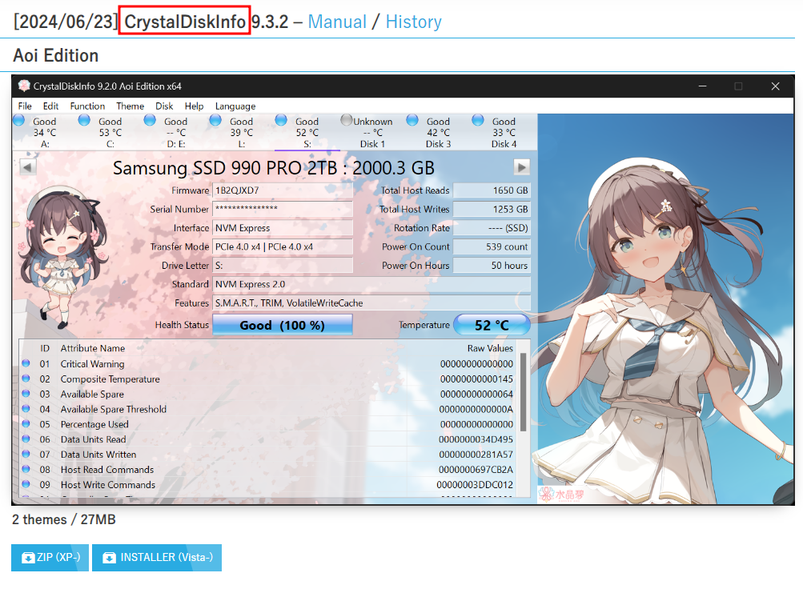The height and width of the screenshot is (589, 803).
Task: Click the Features S.M.A.R.T., TRIM field
Action: pos(371,303)
